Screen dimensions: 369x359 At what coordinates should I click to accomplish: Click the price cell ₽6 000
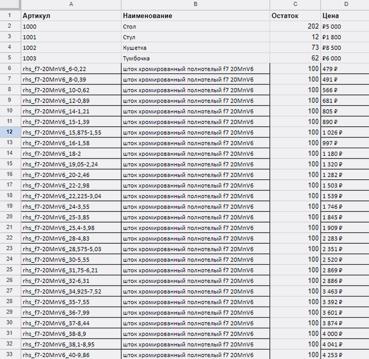coord(345,58)
